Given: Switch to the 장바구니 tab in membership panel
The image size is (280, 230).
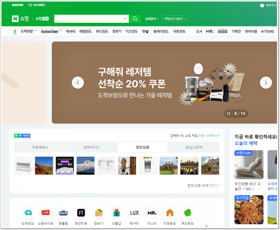Looking at the screenshot, I should [91, 147].
